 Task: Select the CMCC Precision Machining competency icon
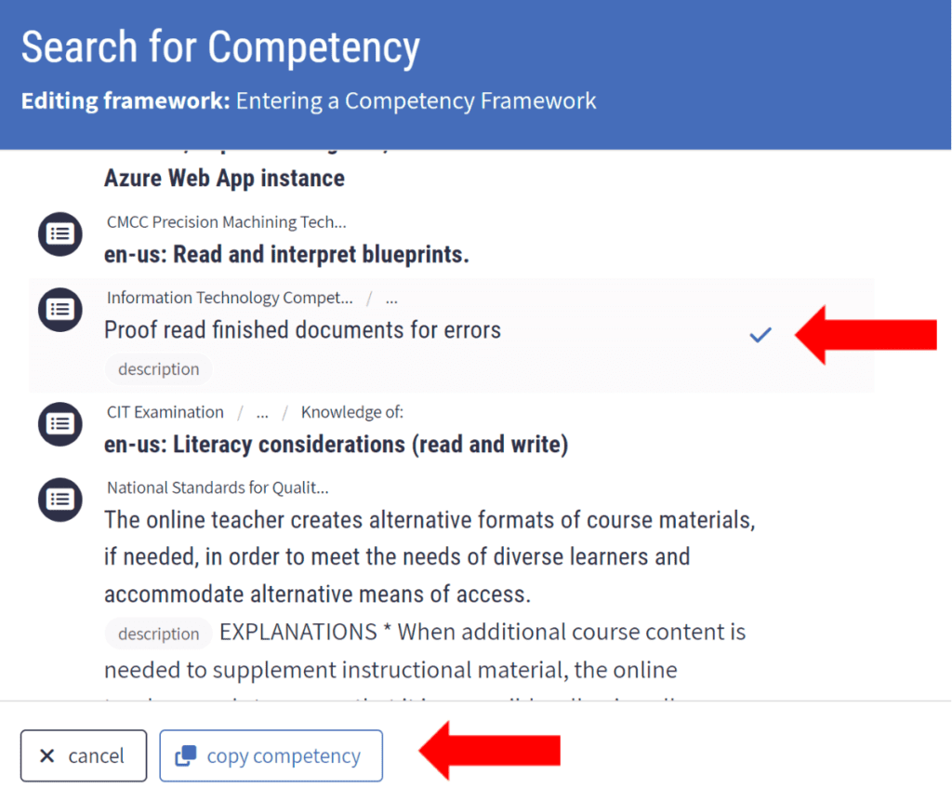point(59,234)
